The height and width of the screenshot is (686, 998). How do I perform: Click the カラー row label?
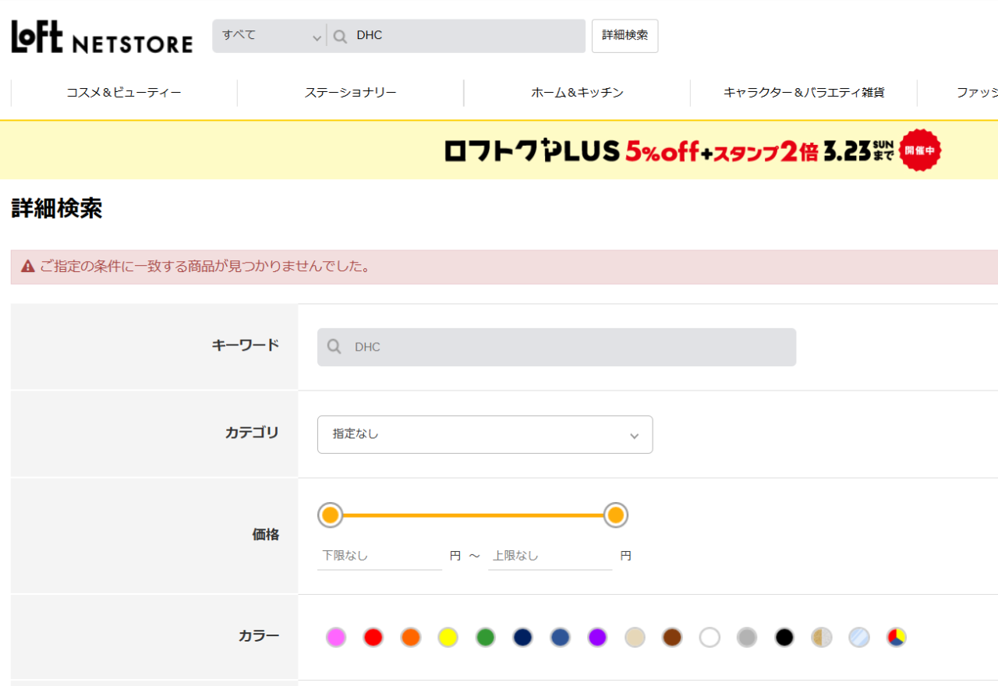[x=259, y=636]
